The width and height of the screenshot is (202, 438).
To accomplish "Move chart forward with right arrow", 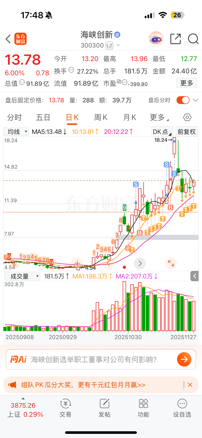I will (x=140, y=263).
